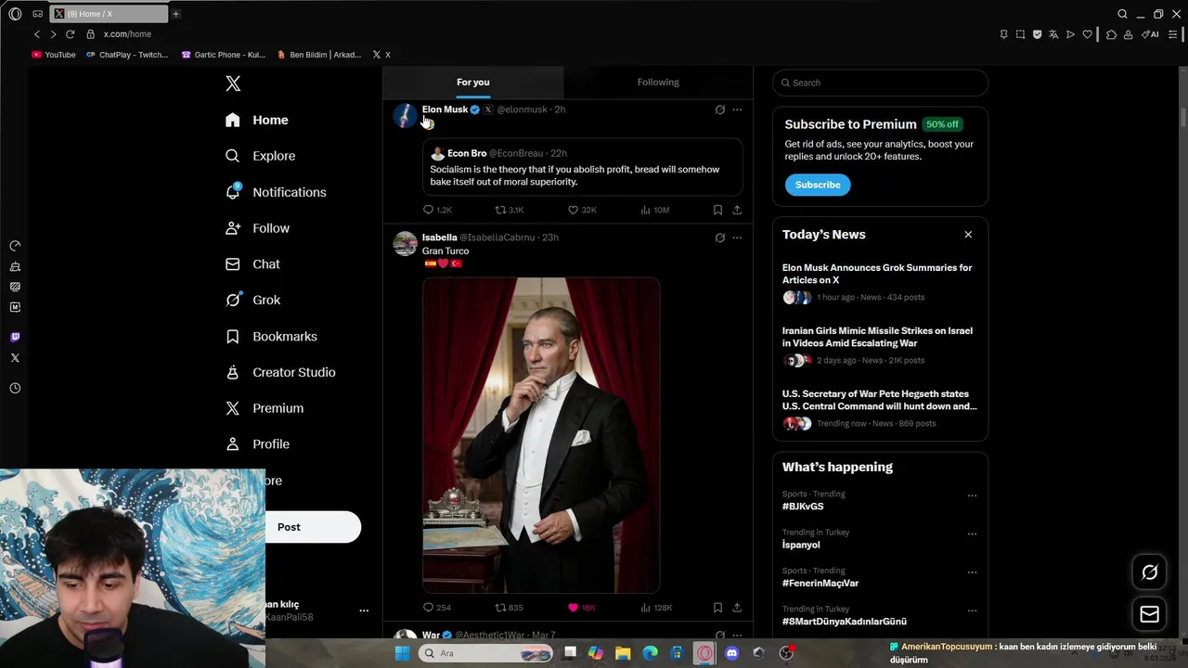The width and height of the screenshot is (1188, 668).
Task: Open the YouTube bookmark
Action: 54,55
